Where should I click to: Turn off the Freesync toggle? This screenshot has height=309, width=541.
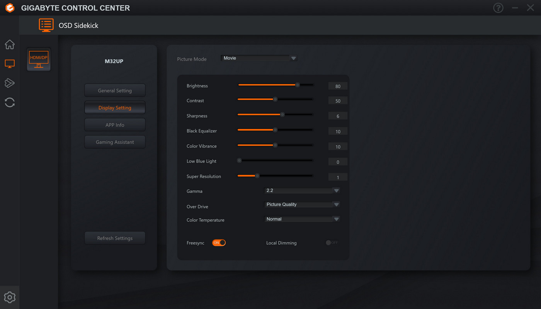coord(219,243)
